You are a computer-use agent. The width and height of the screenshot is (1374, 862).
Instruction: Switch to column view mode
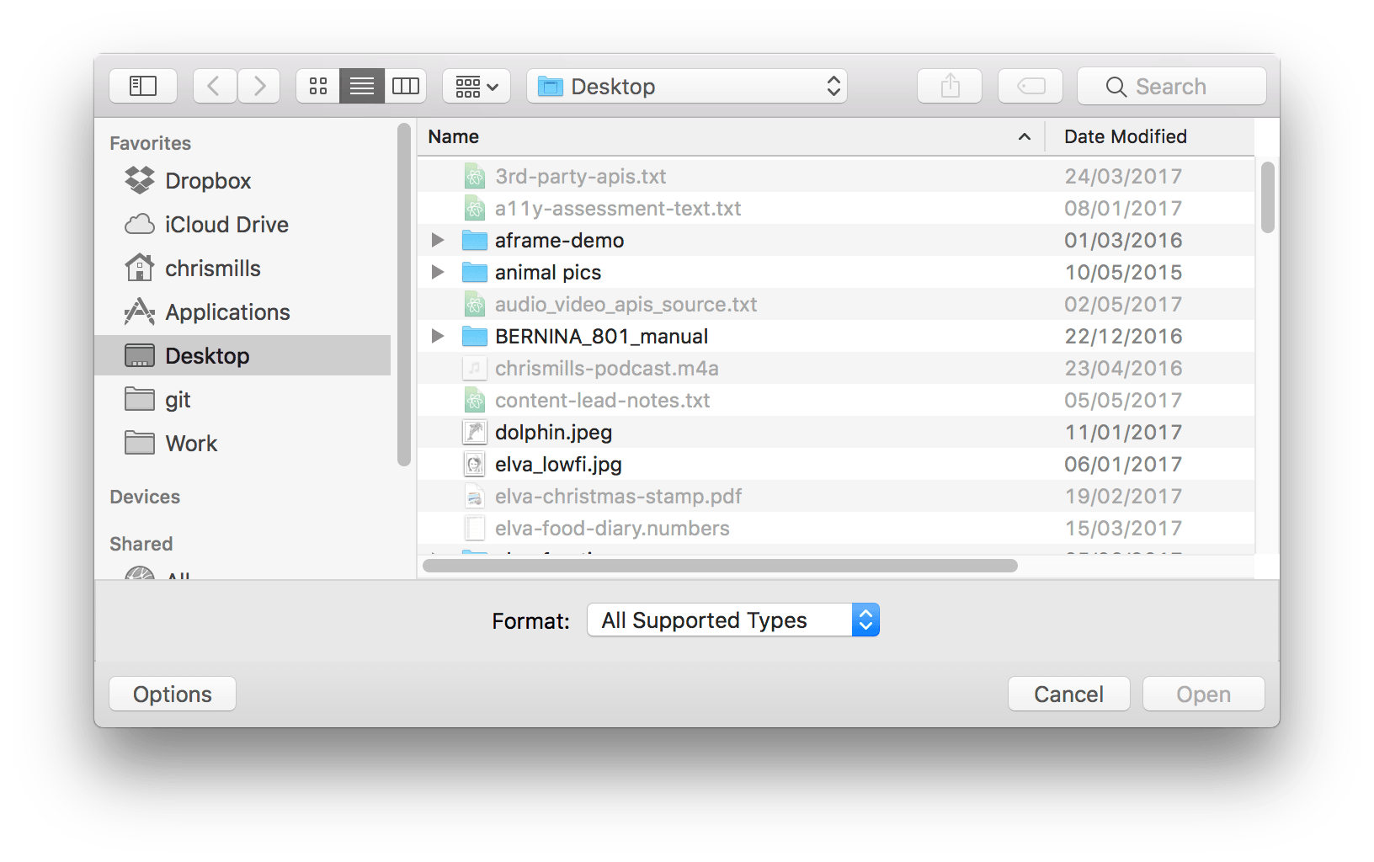point(406,85)
